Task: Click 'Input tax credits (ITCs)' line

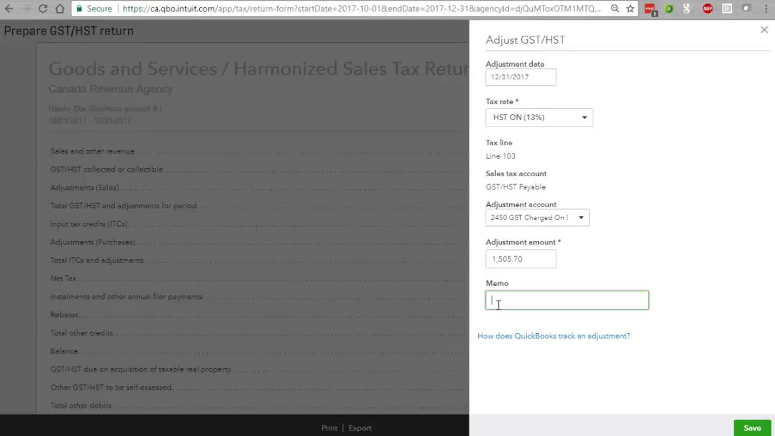Action: [89, 224]
